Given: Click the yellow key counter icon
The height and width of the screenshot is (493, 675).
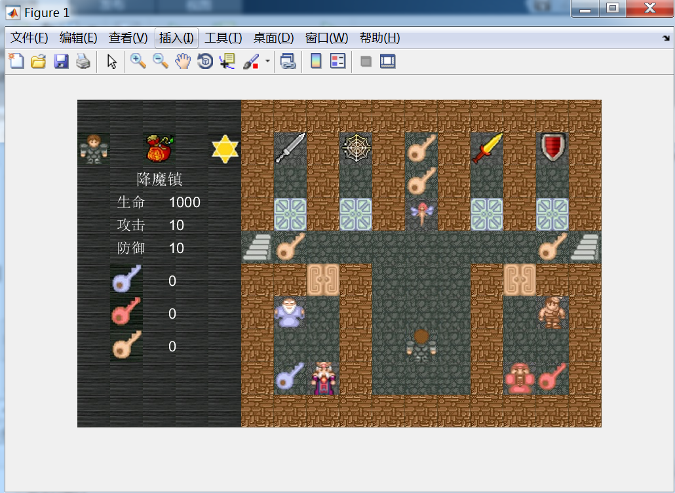Looking at the screenshot, I should click(126, 345).
